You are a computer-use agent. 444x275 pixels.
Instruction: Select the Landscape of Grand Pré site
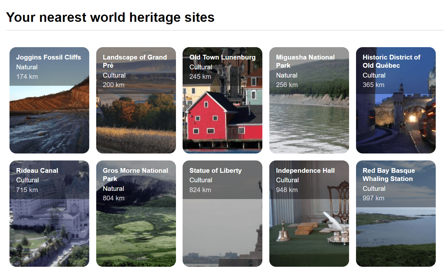click(136, 100)
